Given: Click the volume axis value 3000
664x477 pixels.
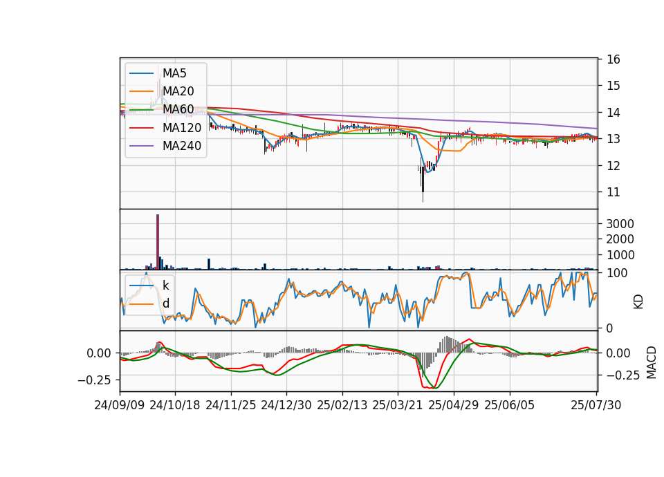Looking at the screenshot, I should [x=620, y=224].
